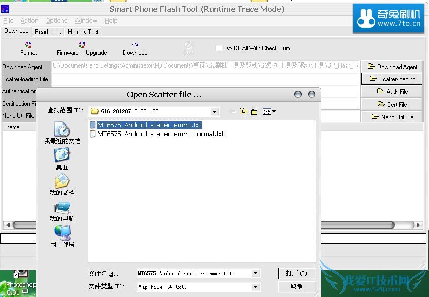Image resolution: width=429 pixels, height=297 pixels.
Task: Click the Nand Util File button
Action: coord(392,117)
